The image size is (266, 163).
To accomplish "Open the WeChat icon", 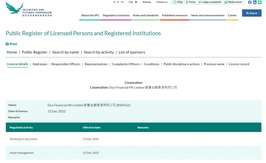I will 260,2.
